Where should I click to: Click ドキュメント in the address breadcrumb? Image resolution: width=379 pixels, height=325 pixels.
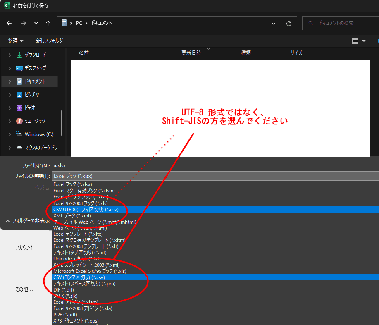(102, 23)
